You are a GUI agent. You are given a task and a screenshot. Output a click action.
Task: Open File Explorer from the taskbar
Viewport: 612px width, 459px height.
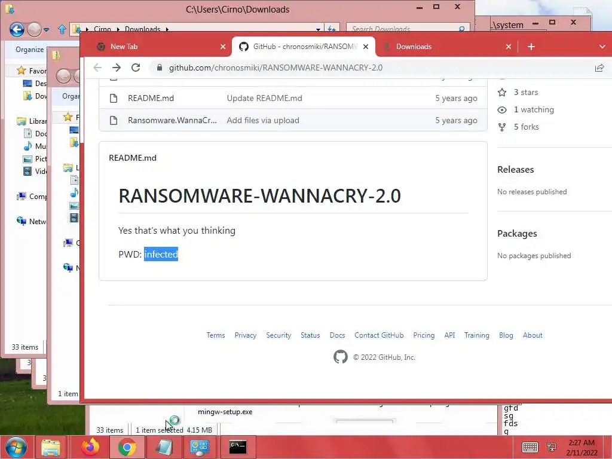coord(51,447)
